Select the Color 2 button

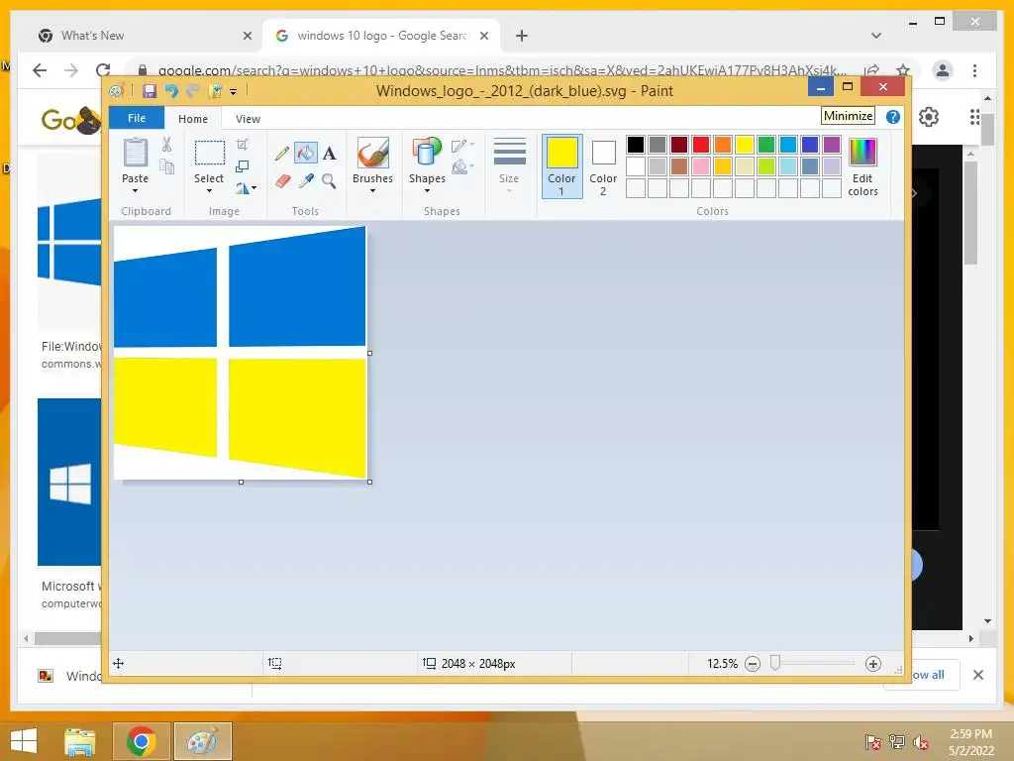pos(603,166)
